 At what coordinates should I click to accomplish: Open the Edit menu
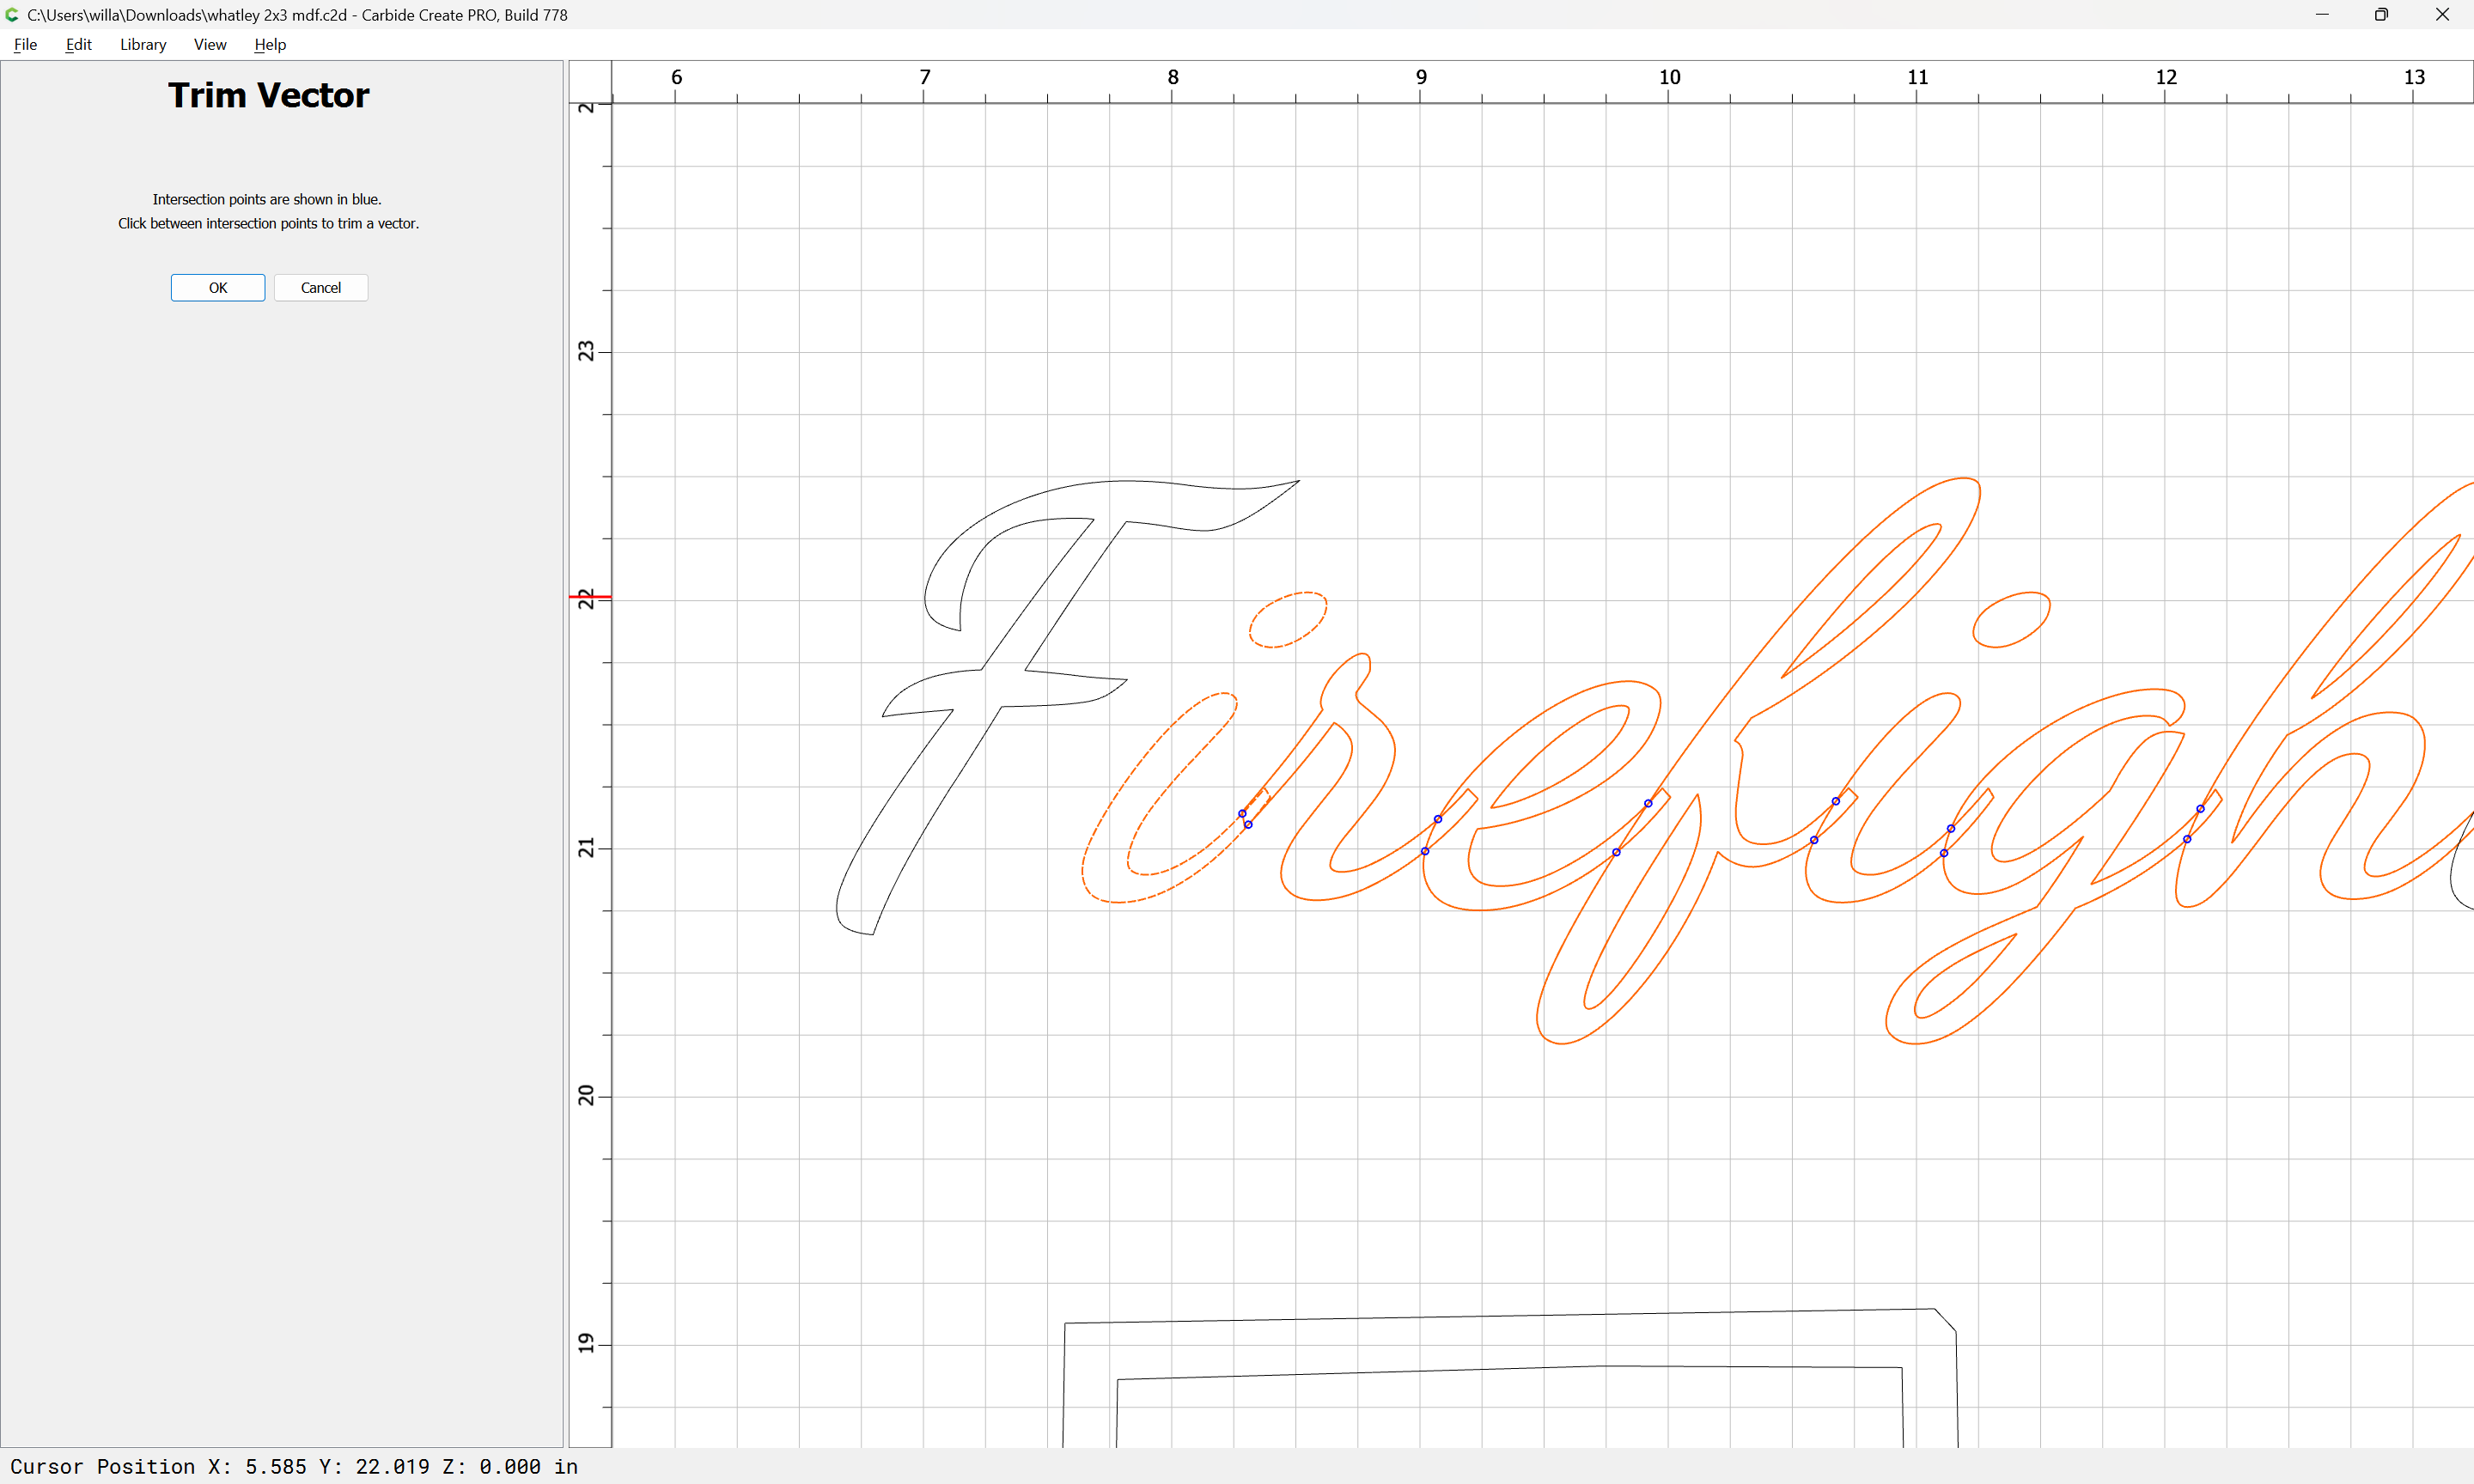78,45
